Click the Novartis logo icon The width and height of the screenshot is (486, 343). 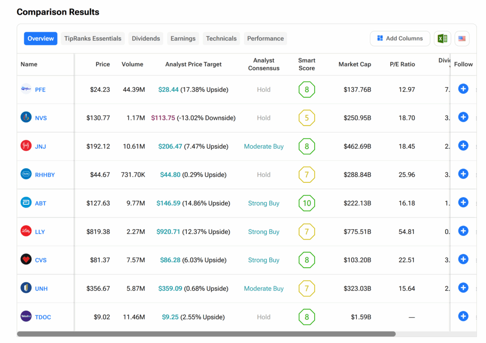click(26, 117)
